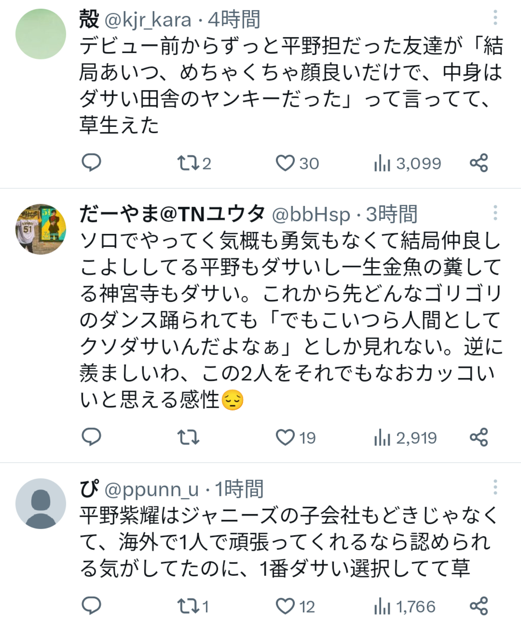
Task: Open more options for @ppunn_u tweet
Action: pos(495,487)
